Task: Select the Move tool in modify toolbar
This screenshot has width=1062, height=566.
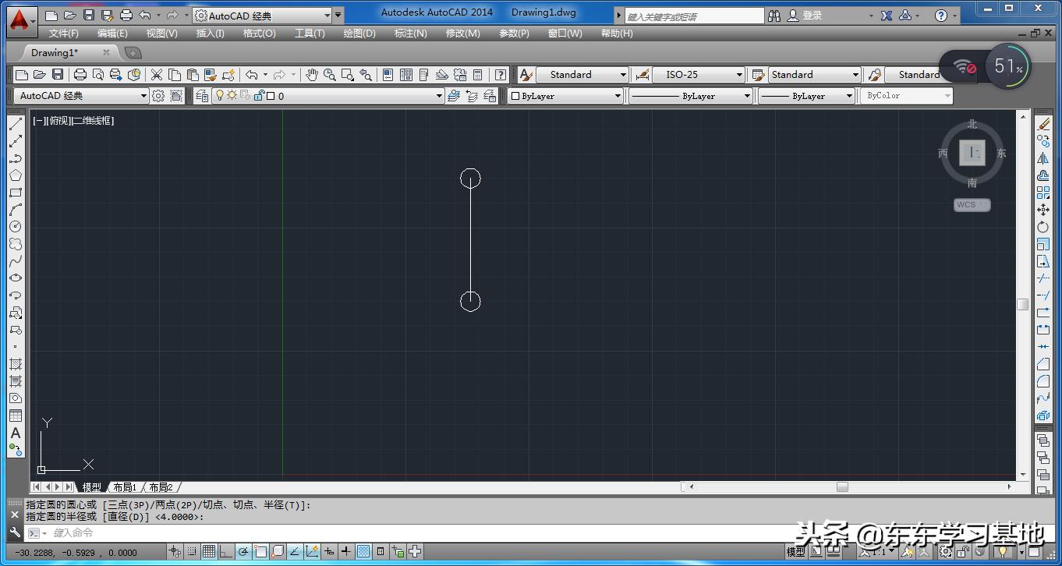Action: click(1043, 210)
